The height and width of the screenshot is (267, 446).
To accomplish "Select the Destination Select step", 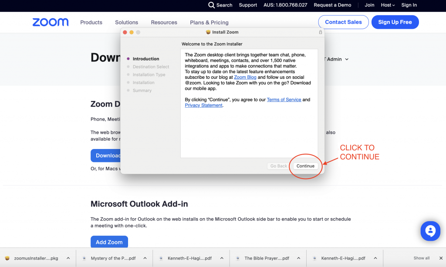I will 151,67.
